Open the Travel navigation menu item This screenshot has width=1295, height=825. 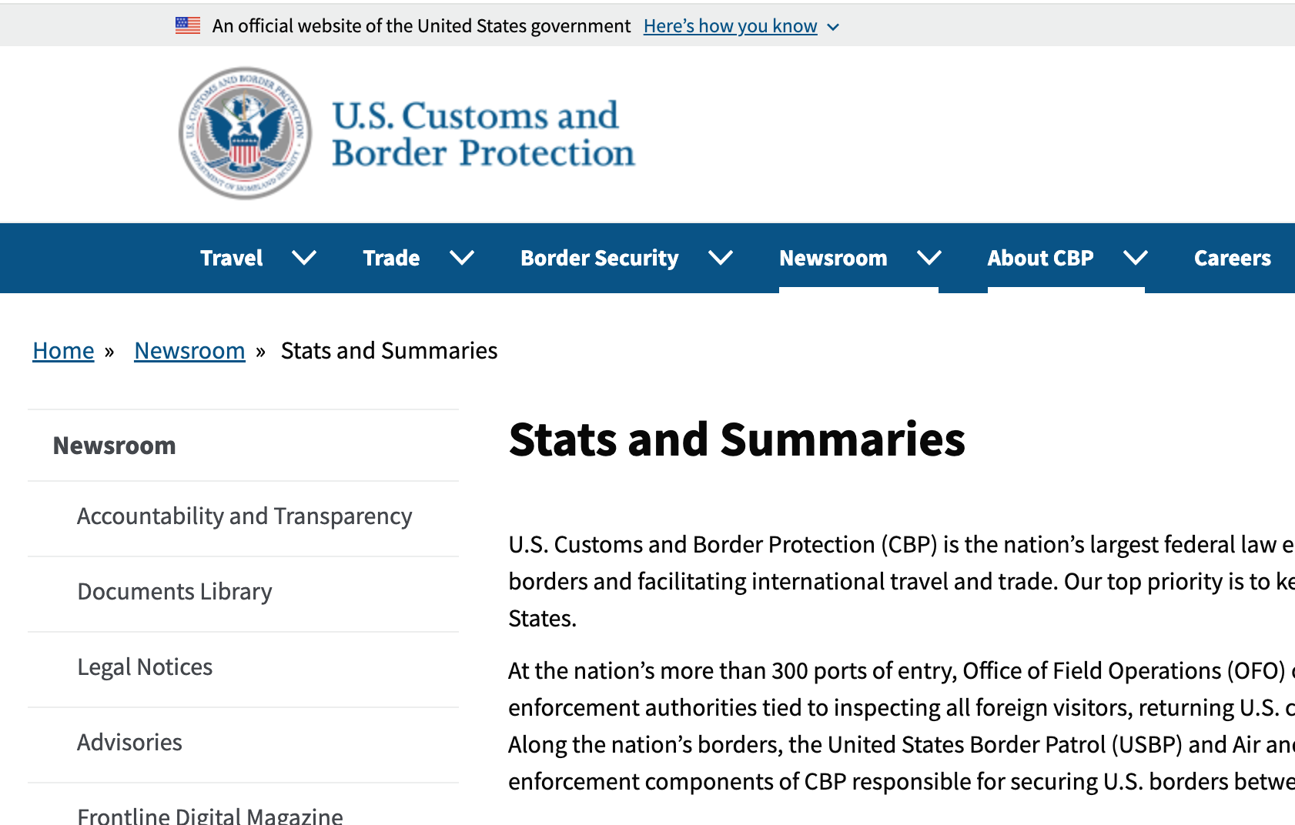click(231, 258)
